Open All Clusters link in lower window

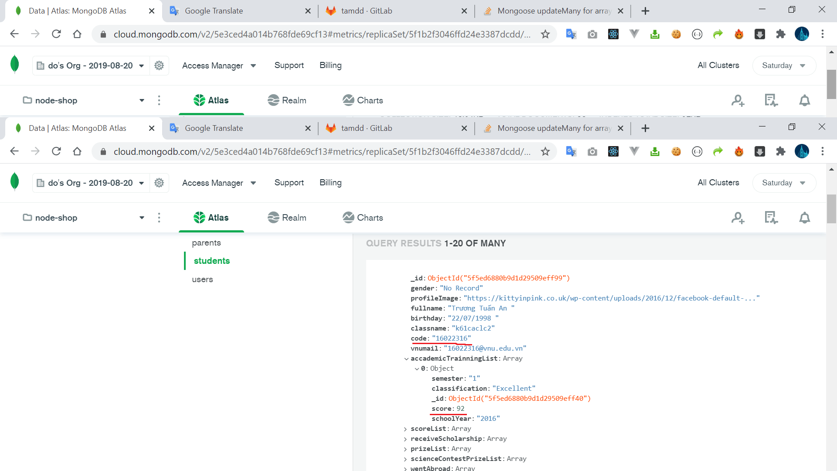pos(718,183)
